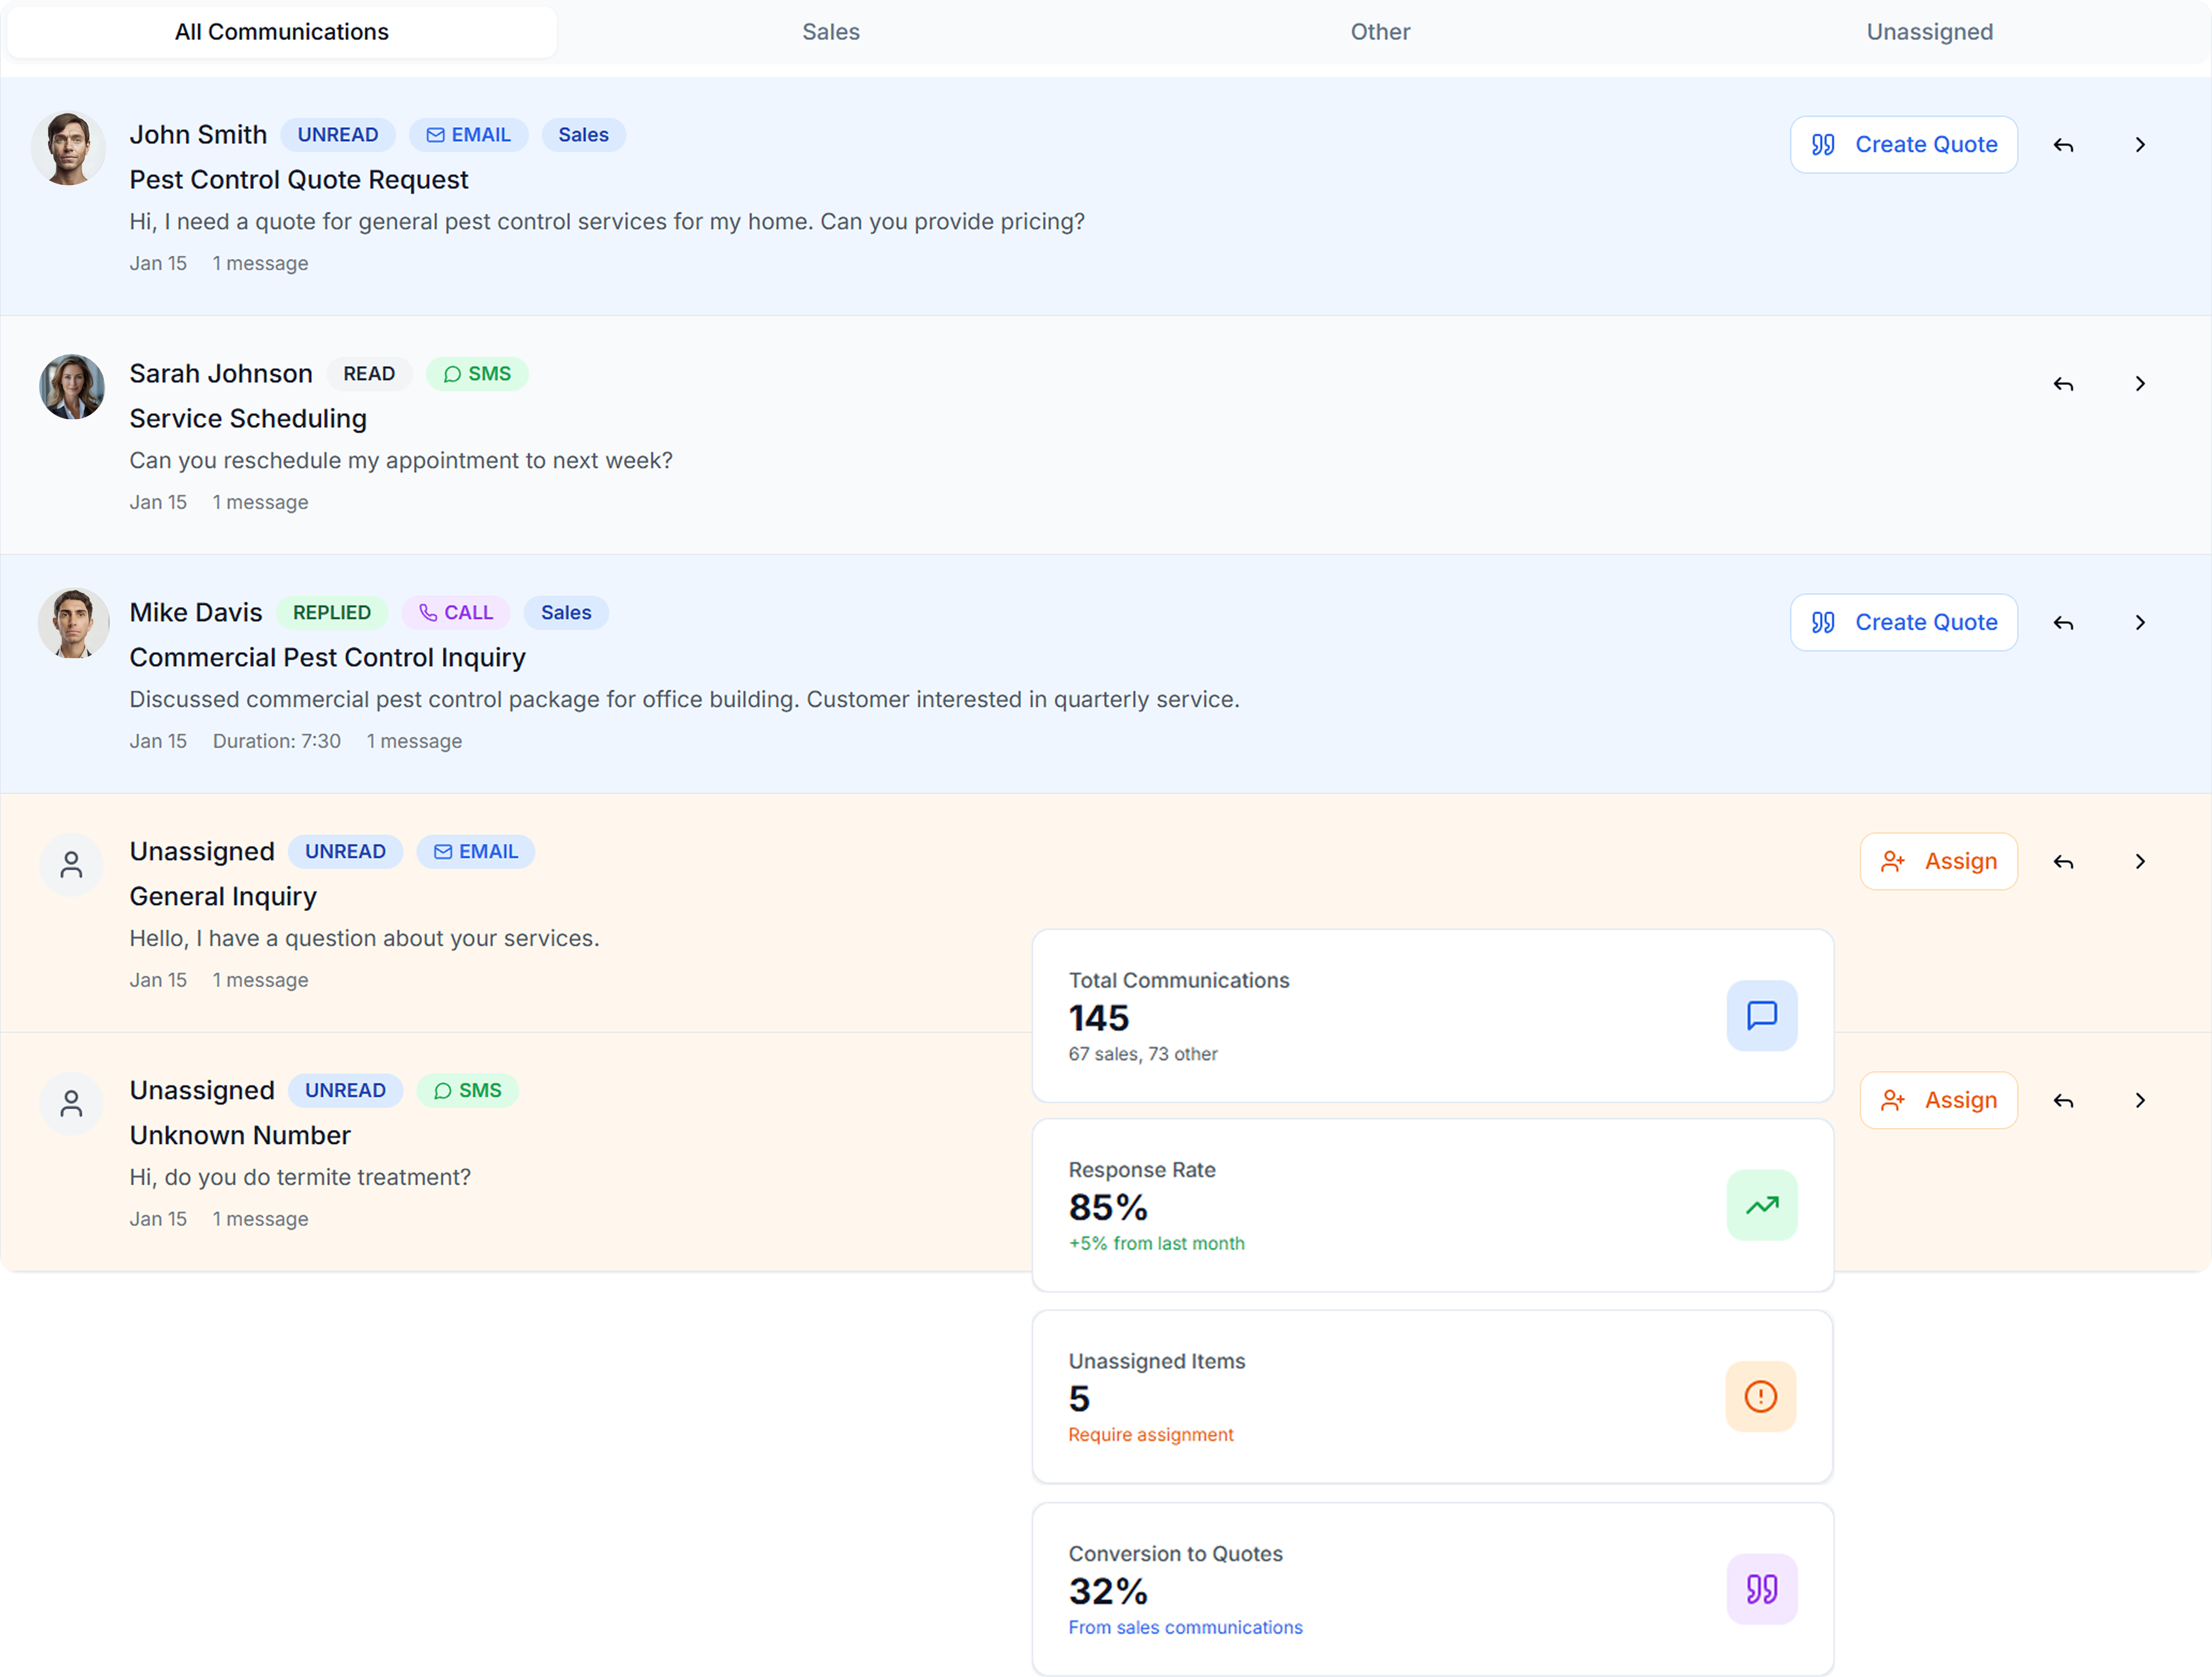This screenshot has height=1677, width=2212.
Task: Click the reply arrow on Mike Davis conversation
Action: (2063, 622)
